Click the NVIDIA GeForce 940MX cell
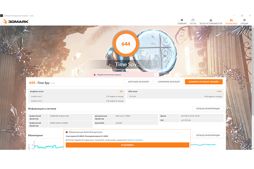The height and width of the screenshot is (169, 254). click(71, 124)
